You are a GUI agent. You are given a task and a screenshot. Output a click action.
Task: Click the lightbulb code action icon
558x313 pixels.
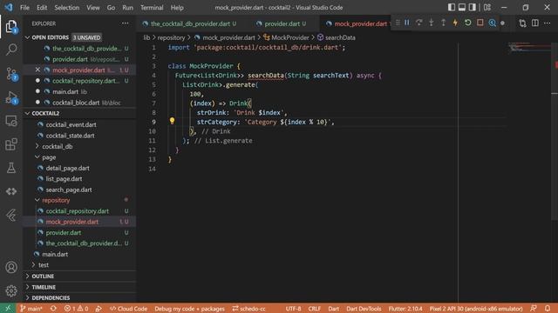tap(172, 122)
